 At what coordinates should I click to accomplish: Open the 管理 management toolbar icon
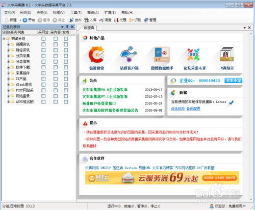point(146,20)
